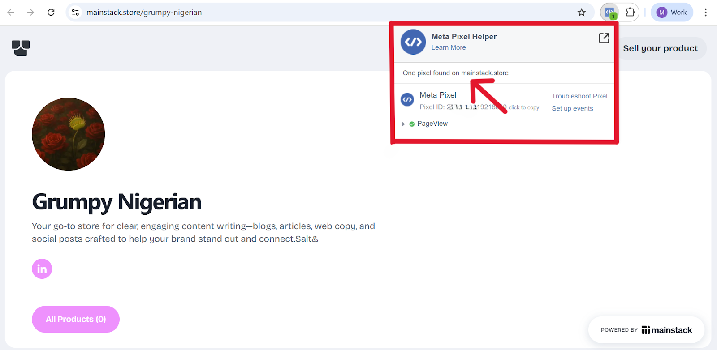Open the Troubleshoot Pixel link
This screenshot has width=717, height=350.
click(x=579, y=96)
